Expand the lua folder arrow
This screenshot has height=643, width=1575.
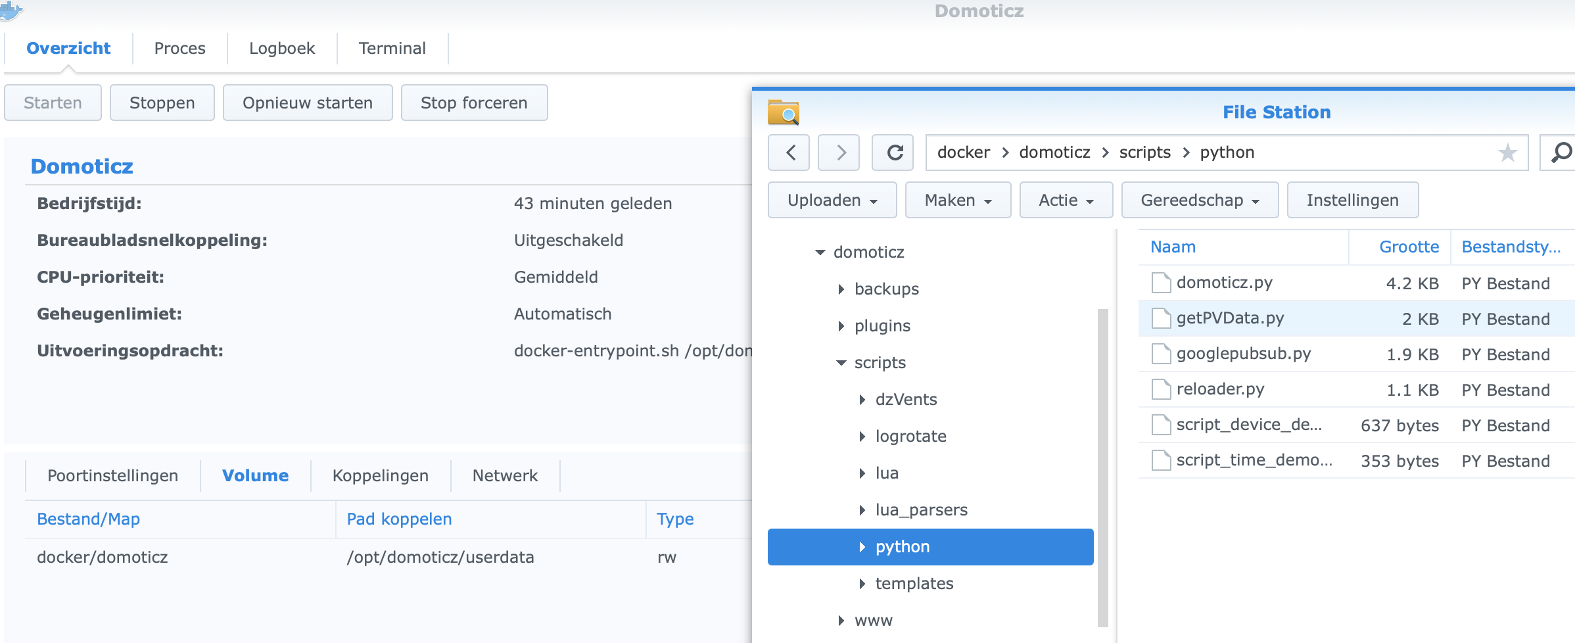(862, 473)
